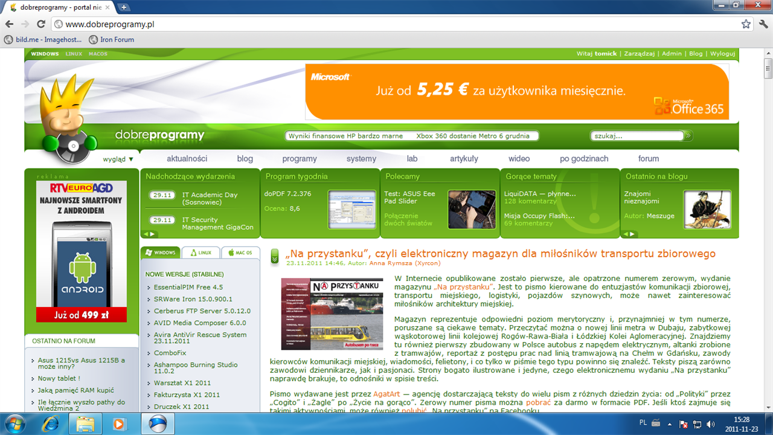
Task: Open the po godzinach menu
Action: click(x=584, y=159)
